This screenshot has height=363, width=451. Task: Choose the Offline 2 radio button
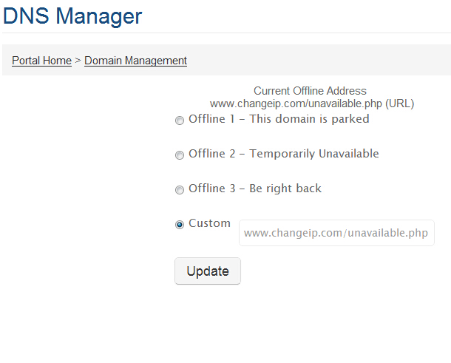pos(180,155)
